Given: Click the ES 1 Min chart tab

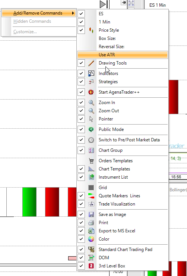Looking at the screenshot, I should (x=158, y=5).
